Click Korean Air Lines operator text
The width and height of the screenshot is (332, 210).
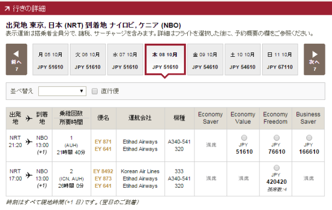pyautogui.click(x=140, y=171)
